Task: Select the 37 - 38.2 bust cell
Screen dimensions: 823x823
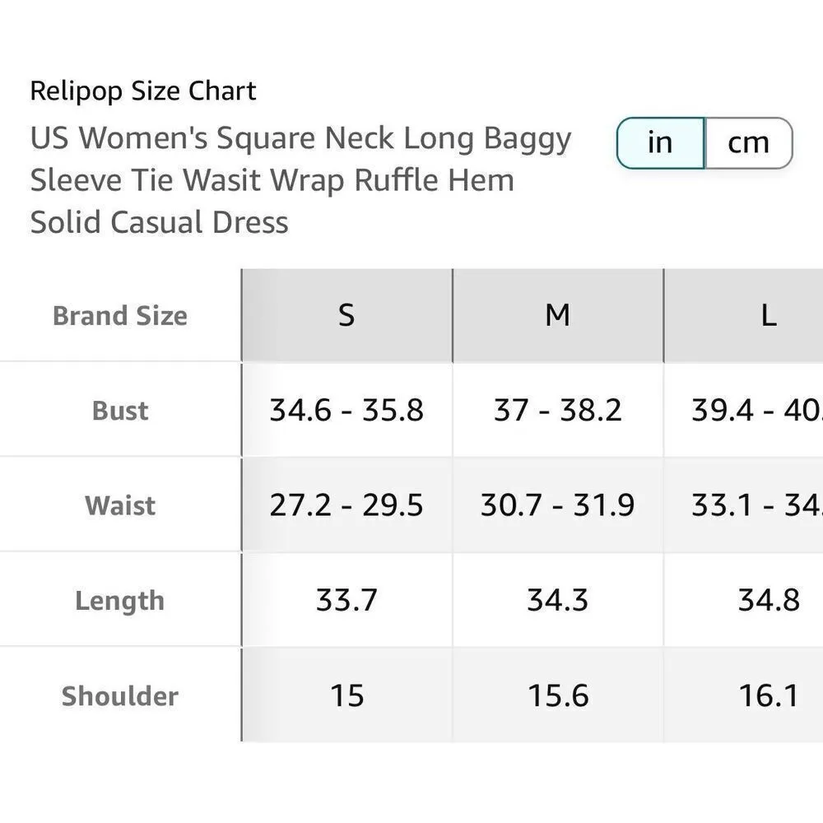Action: click(558, 410)
